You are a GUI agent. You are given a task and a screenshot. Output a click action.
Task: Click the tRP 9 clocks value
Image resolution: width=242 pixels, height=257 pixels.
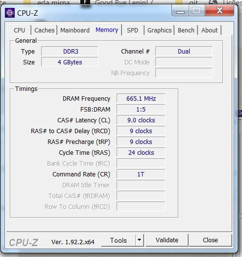click(141, 142)
